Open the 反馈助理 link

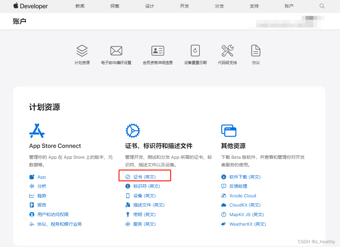point(238,186)
